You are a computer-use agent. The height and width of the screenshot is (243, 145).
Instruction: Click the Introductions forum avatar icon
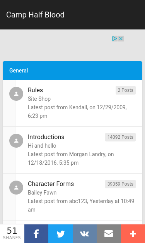[16, 141]
